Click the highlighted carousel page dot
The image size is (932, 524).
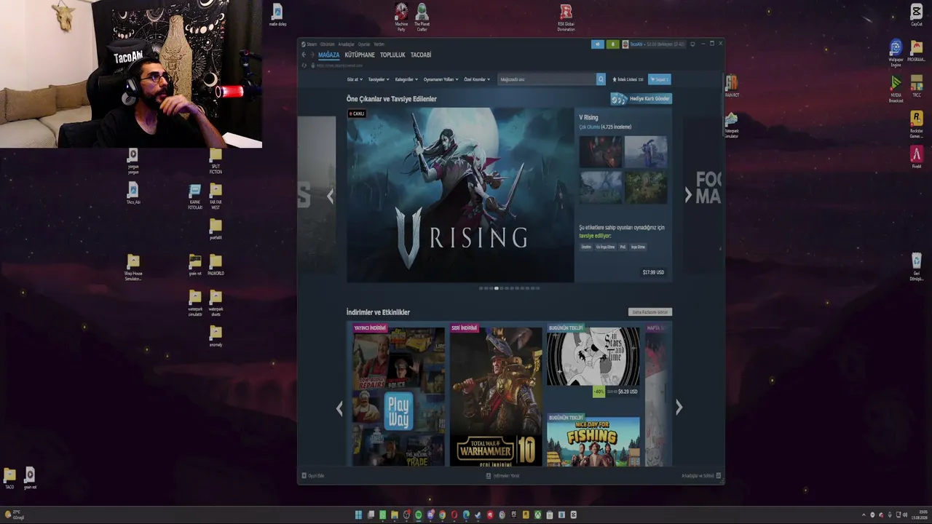[497, 288]
